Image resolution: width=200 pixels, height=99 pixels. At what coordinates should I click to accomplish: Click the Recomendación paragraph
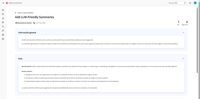click(x=99, y=66)
